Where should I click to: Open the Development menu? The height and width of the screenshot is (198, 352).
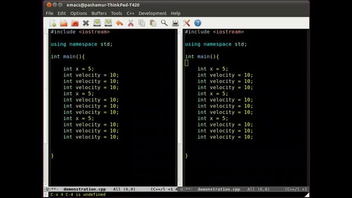(152, 13)
